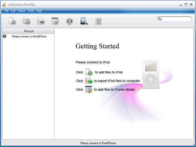
Task: Select 'Please connect to iPod/iPhone' list entry
Action: [x=29, y=36]
